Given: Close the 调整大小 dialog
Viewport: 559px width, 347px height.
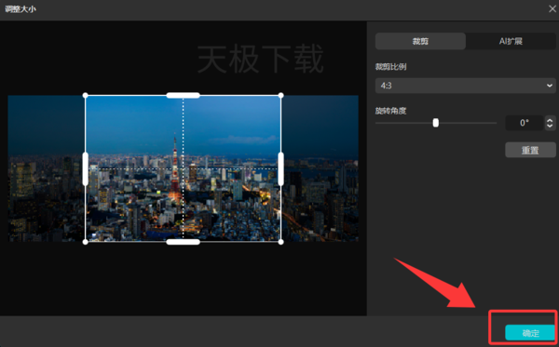Looking at the screenshot, I should (x=552, y=9).
